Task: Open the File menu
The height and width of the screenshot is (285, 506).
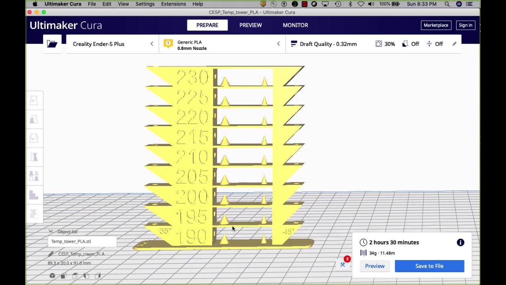Action: [x=92, y=4]
